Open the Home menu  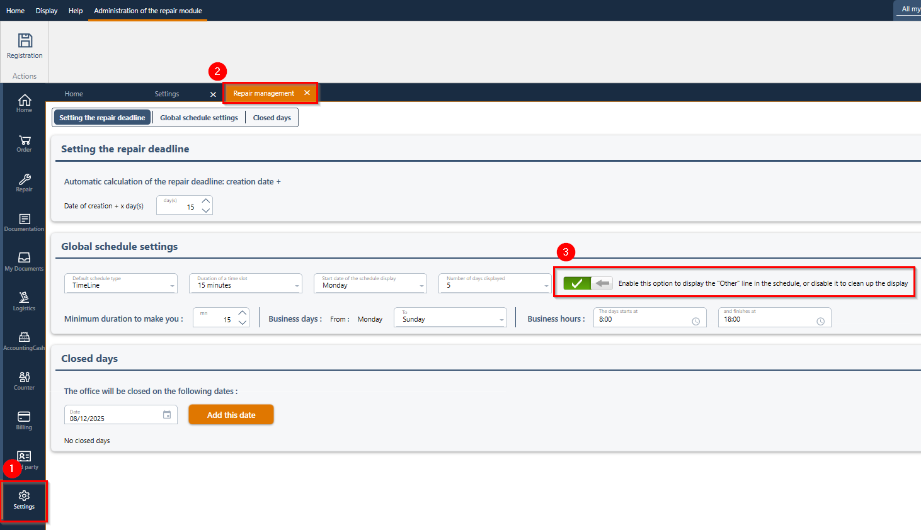16,11
